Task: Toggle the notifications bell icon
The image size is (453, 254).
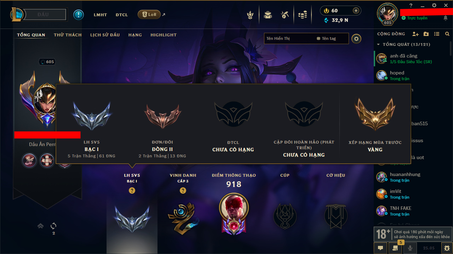Action: point(446,18)
